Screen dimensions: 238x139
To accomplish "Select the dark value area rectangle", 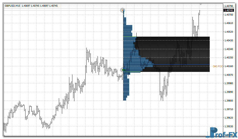I will pos(178,54).
